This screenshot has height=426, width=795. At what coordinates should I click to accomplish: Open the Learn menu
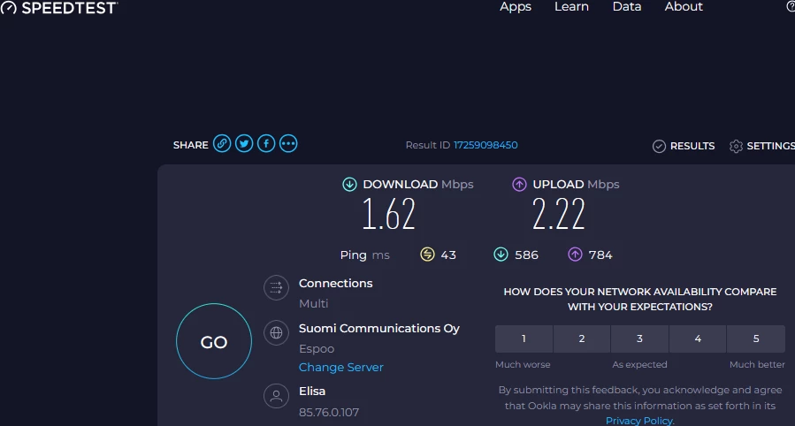(571, 6)
